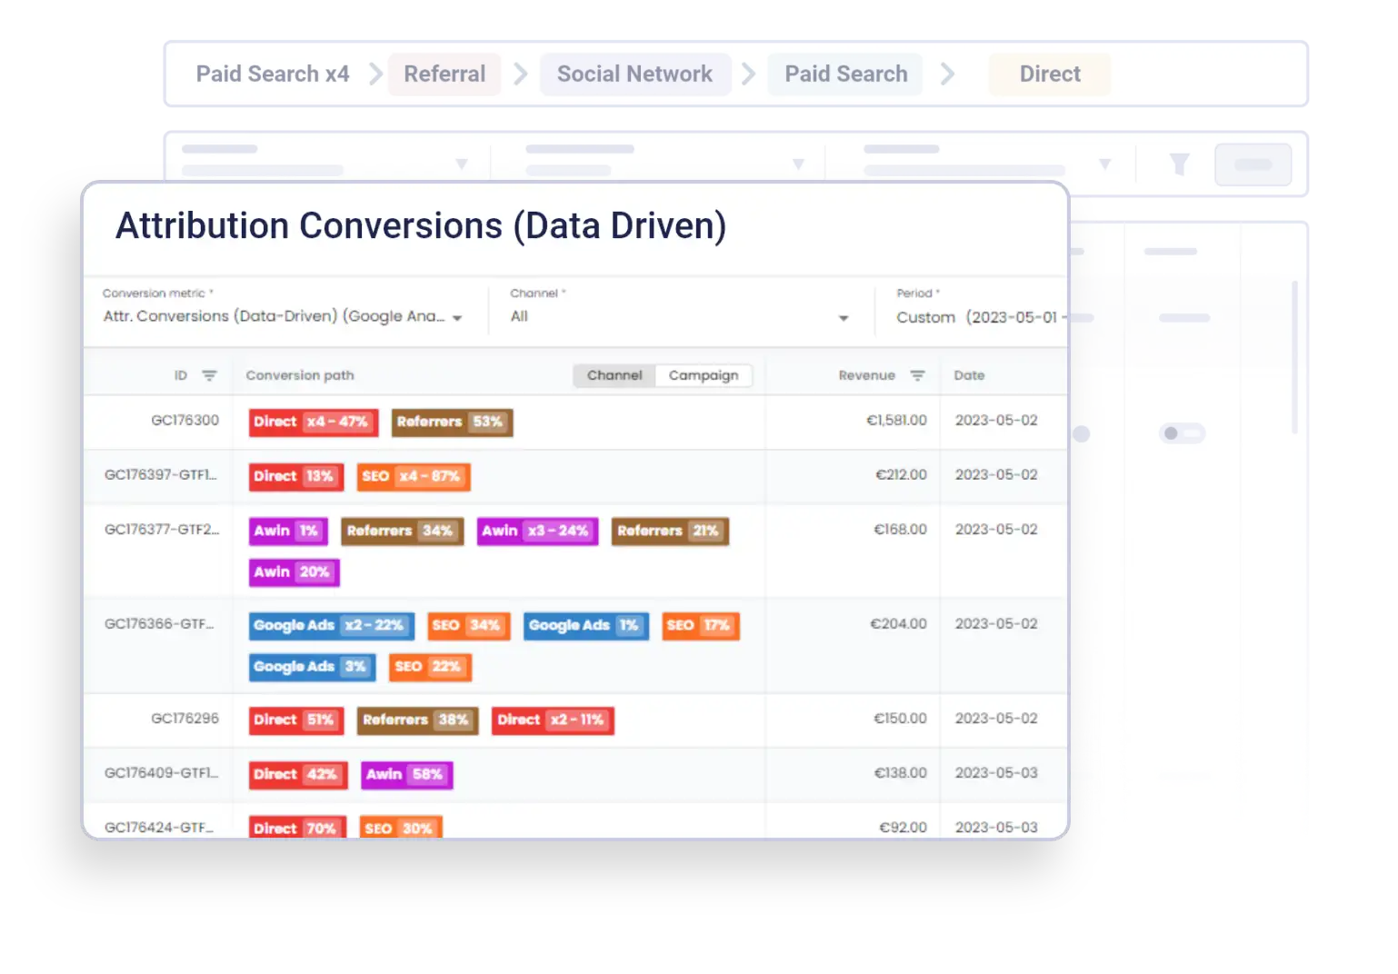The image size is (1398, 974).
Task: Keep Channel view selected in path toggle
Action: [x=614, y=374]
